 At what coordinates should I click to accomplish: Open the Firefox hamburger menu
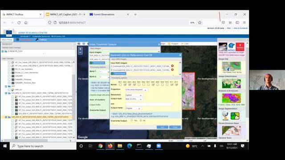pyautogui.click(x=244, y=23)
